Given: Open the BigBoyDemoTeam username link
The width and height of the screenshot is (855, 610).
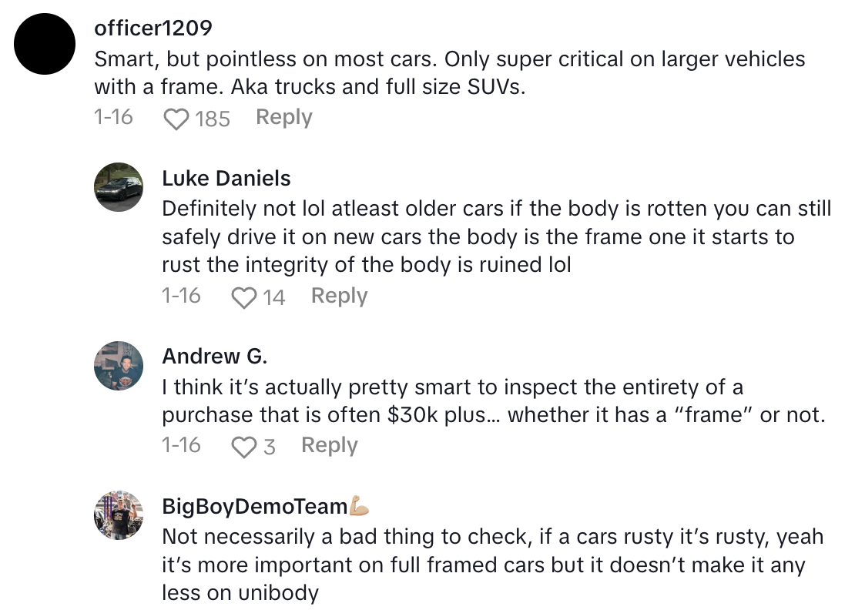Looking at the screenshot, I should (254, 507).
